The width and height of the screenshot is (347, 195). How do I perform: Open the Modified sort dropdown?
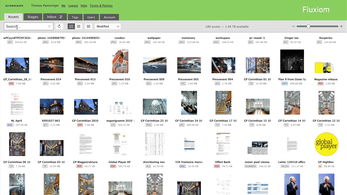tap(108, 26)
